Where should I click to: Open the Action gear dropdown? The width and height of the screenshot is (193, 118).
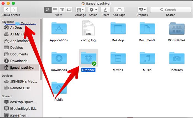coord(93,10)
